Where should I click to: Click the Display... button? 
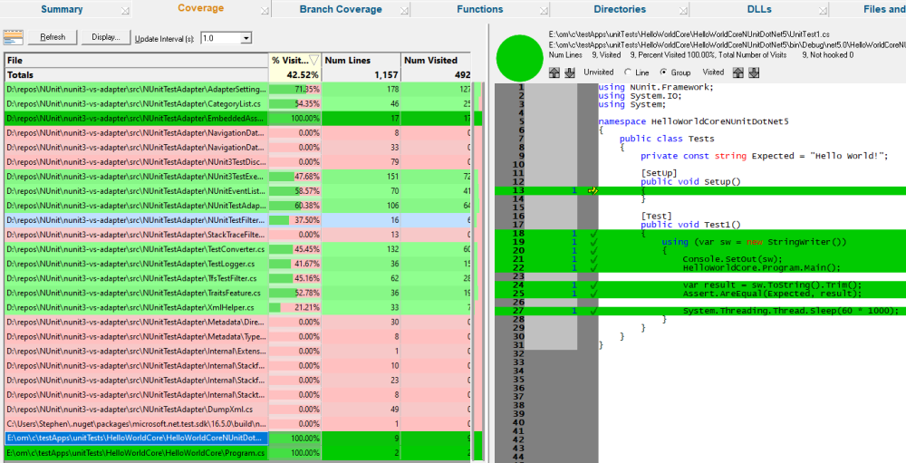click(x=106, y=37)
